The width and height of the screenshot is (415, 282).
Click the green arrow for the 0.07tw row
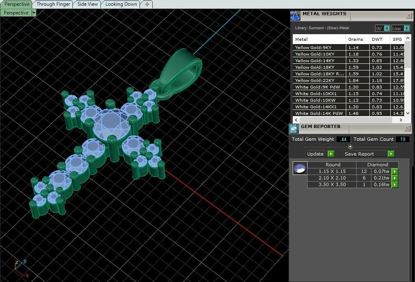coord(395,171)
